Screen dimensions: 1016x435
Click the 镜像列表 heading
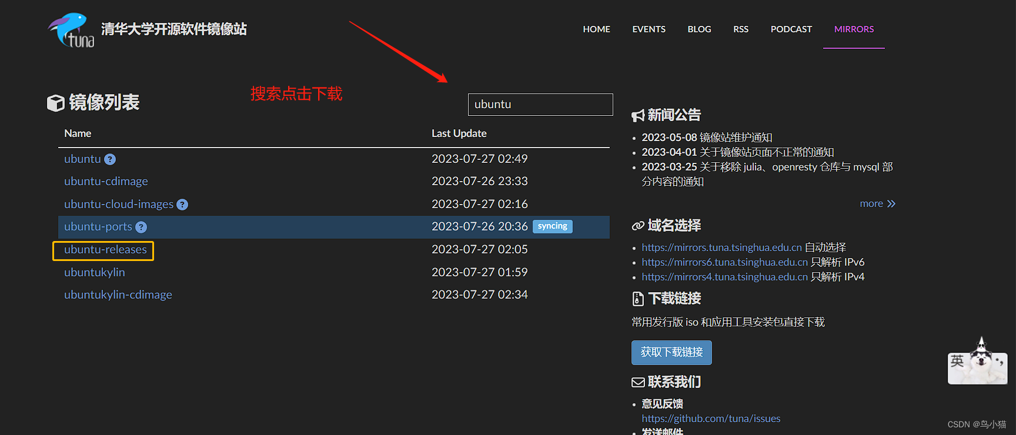(x=104, y=102)
